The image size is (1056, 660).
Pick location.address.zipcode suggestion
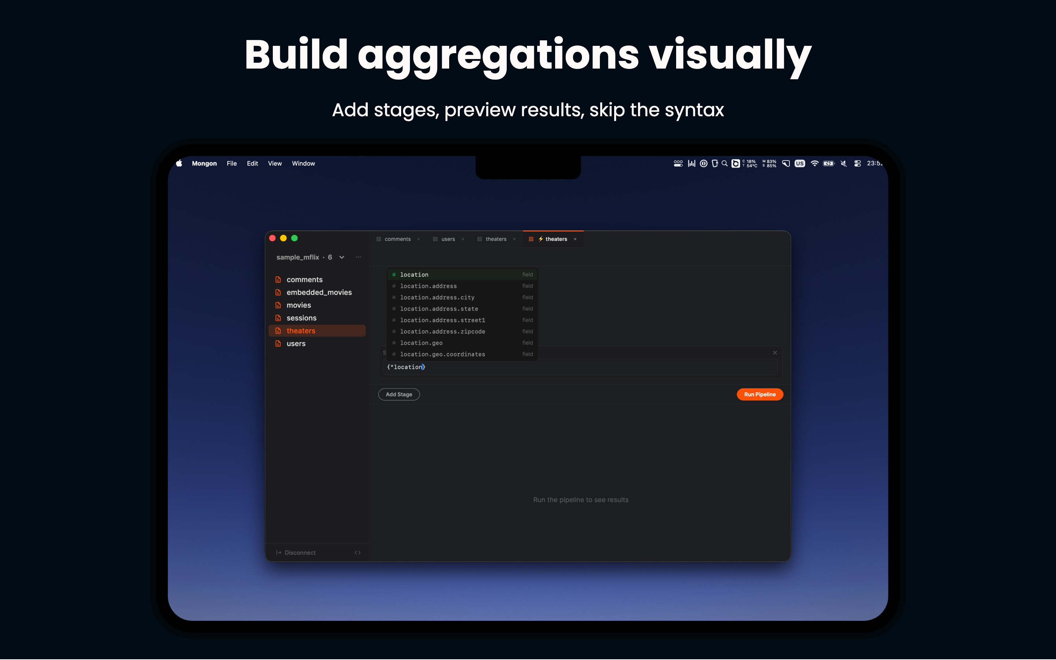click(x=462, y=331)
